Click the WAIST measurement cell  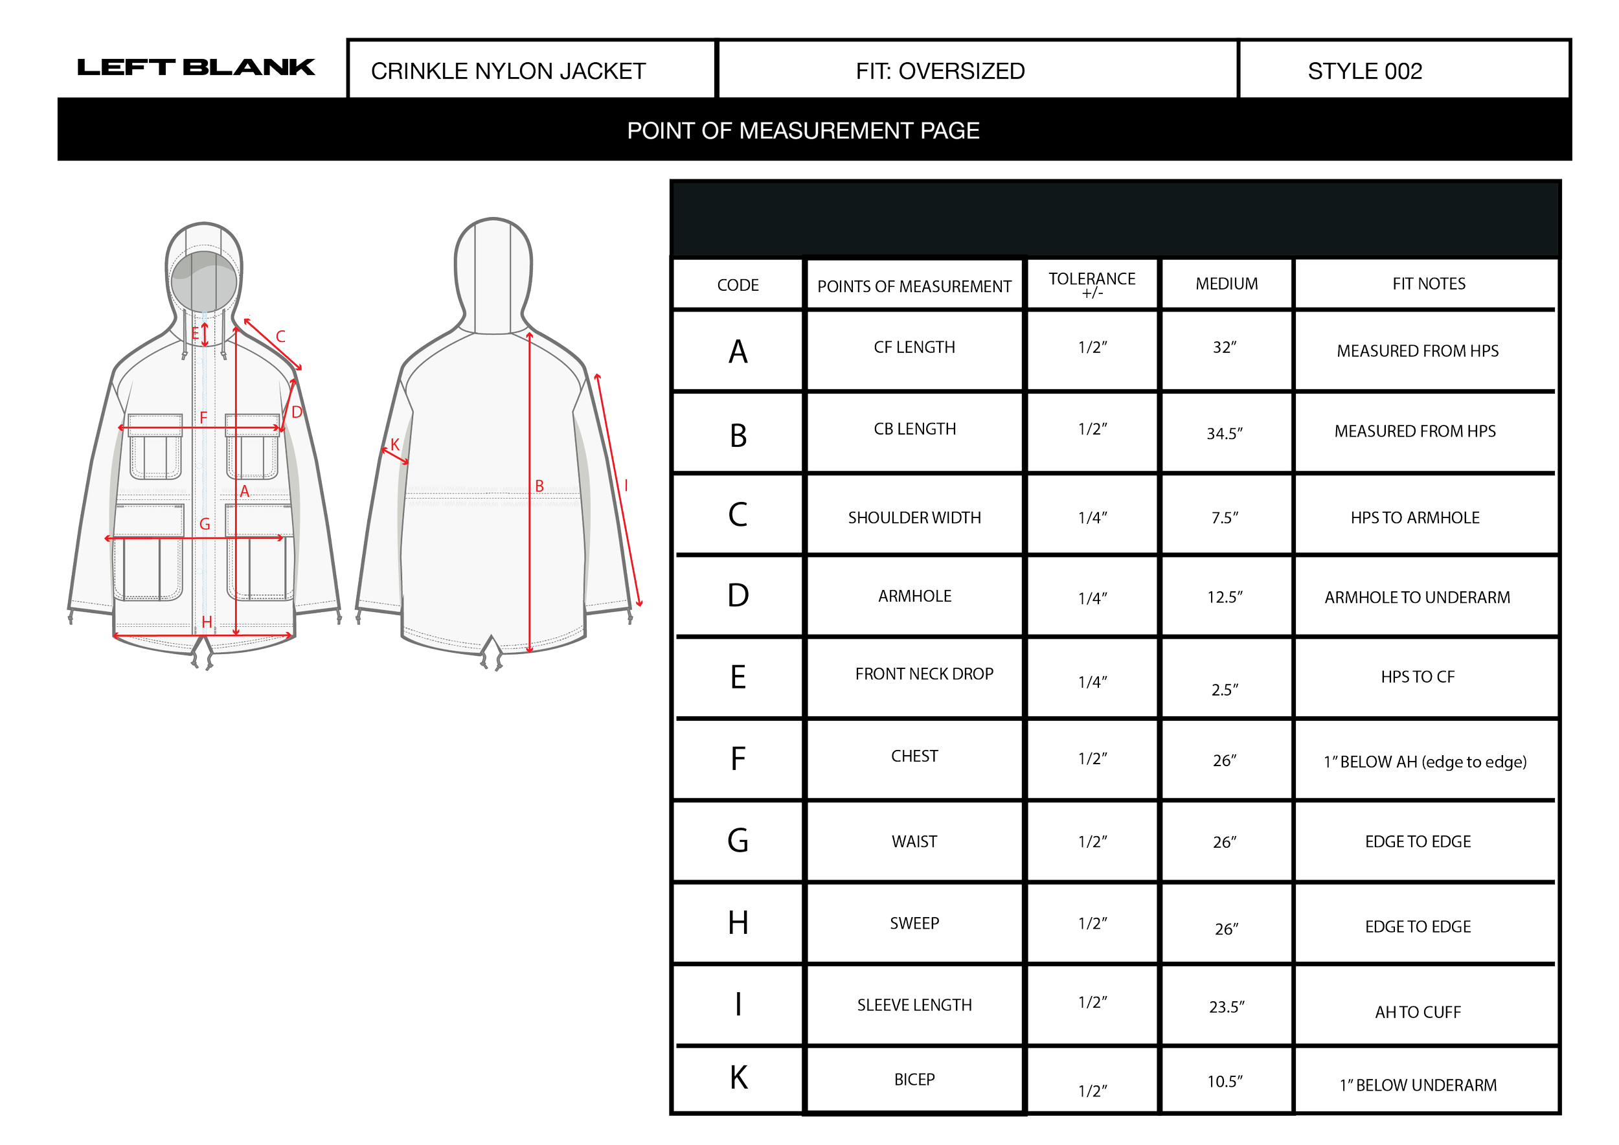[x=914, y=841]
